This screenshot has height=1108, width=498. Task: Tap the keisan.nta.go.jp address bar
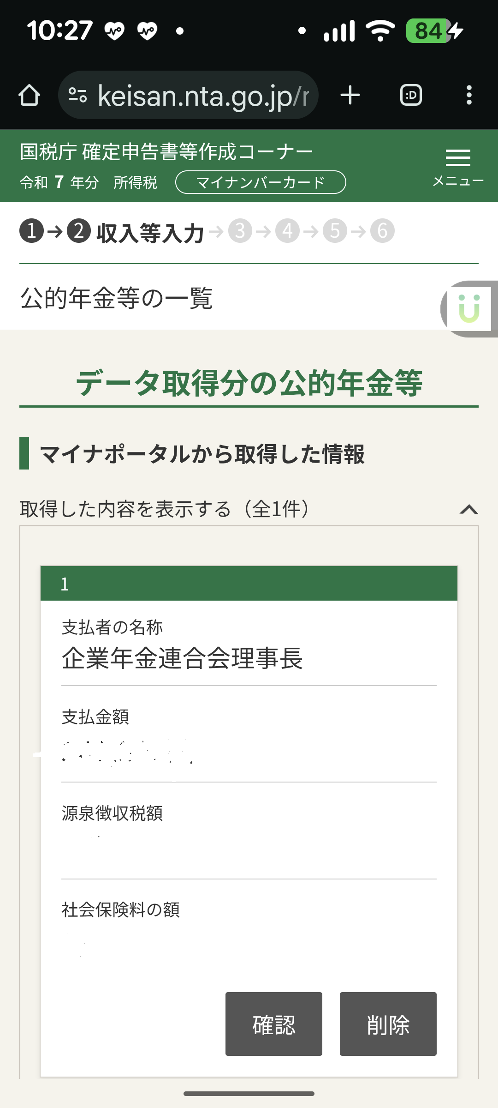(203, 96)
